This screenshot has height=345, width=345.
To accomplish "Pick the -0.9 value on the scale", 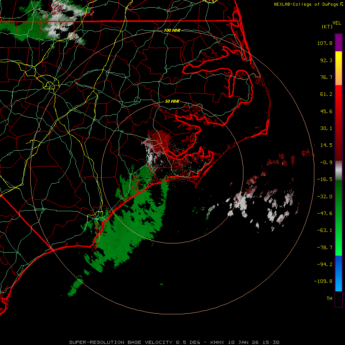I will (x=326, y=163).
